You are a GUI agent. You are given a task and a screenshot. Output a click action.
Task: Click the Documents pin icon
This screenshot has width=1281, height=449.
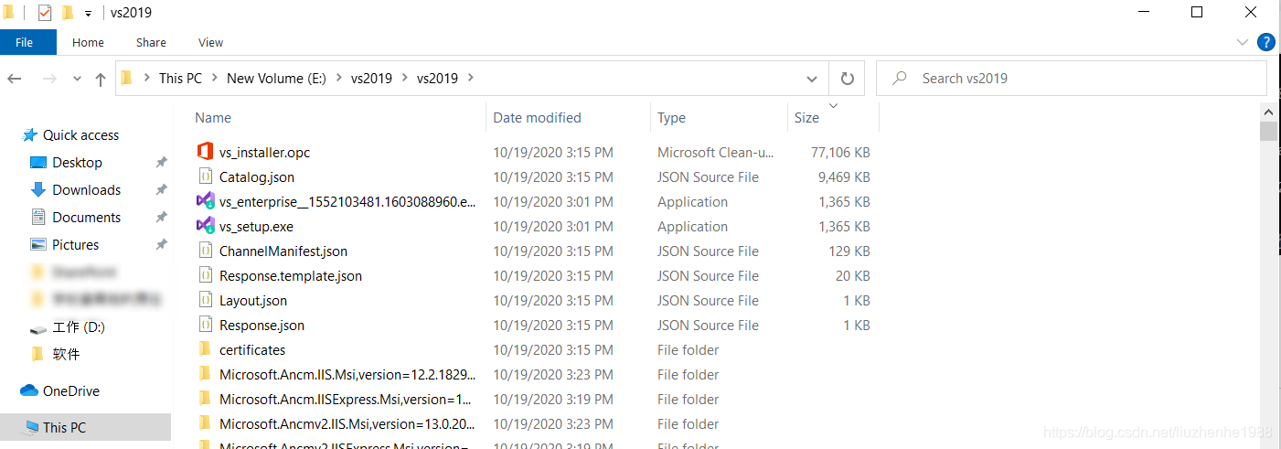click(x=161, y=218)
